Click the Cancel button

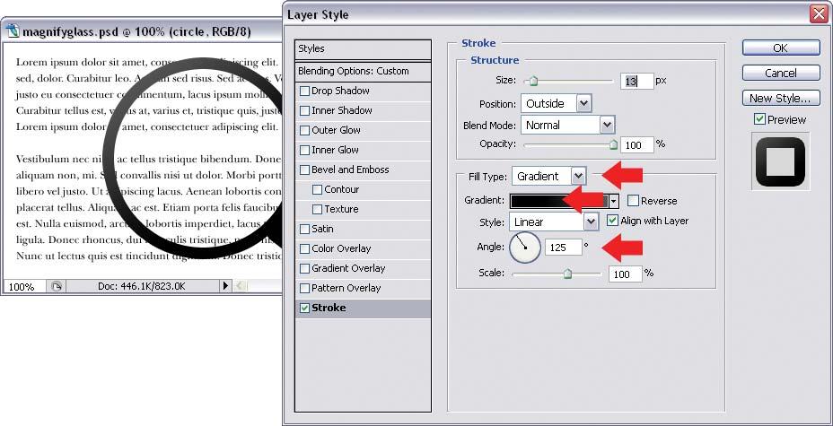781,73
